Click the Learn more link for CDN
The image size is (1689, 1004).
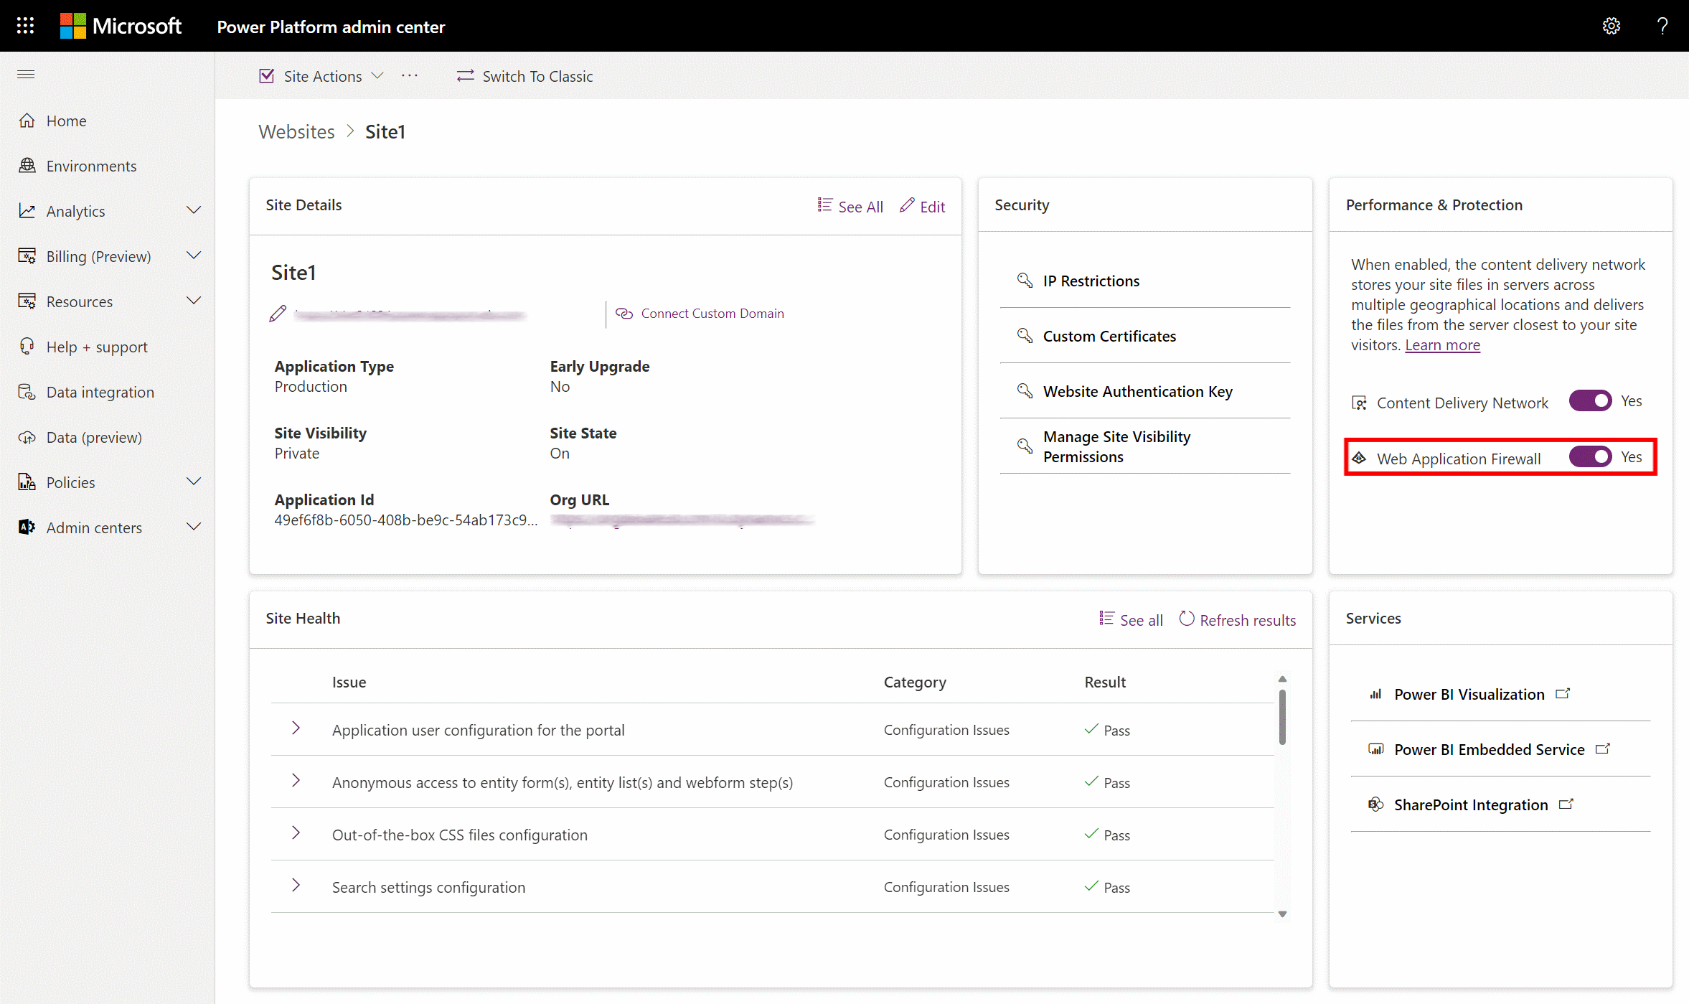[1441, 344]
